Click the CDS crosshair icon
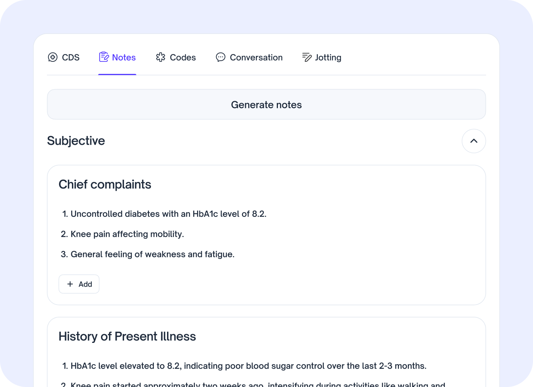 pyautogui.click(x=52, y=57)
